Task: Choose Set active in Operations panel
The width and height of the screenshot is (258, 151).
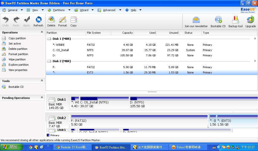Action: (15, 44)
